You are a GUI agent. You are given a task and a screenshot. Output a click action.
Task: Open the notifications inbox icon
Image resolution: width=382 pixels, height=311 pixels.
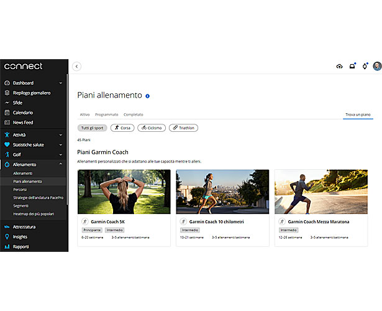click(x=352, y=66)
